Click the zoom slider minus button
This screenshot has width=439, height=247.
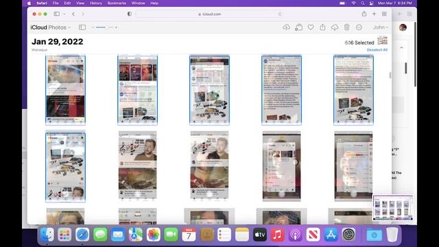coord(93,27)
